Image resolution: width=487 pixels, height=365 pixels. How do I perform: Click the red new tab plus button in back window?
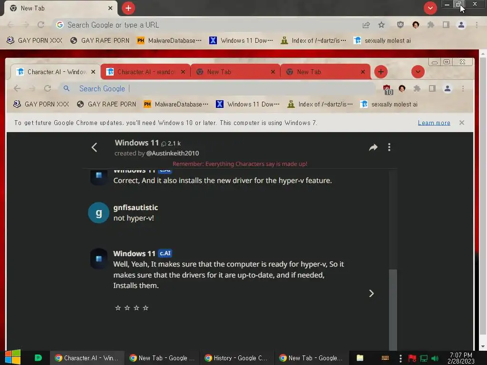coord(128,8)
